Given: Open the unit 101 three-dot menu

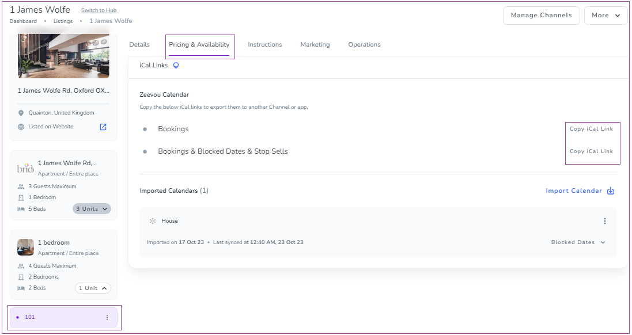Looking at the screenshot, I should pyautogui.click(x=107, y=317).
